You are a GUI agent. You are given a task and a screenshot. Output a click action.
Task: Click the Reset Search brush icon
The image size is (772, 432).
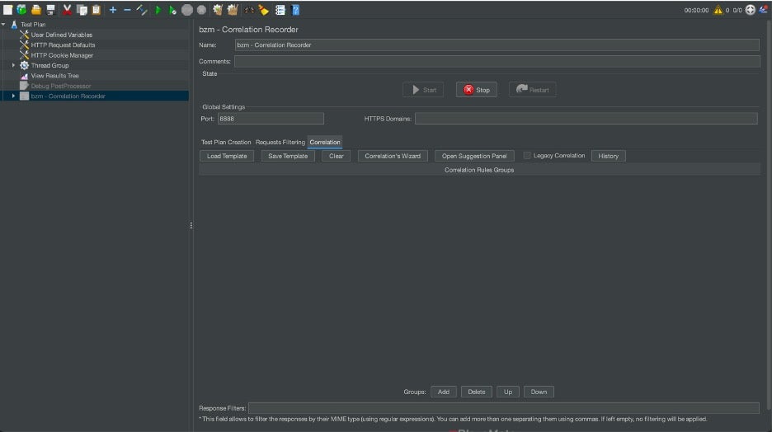263,10
